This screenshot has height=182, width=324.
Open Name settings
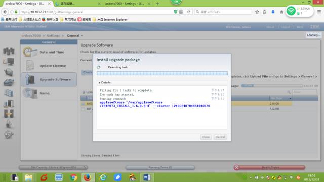click(49, 93)
